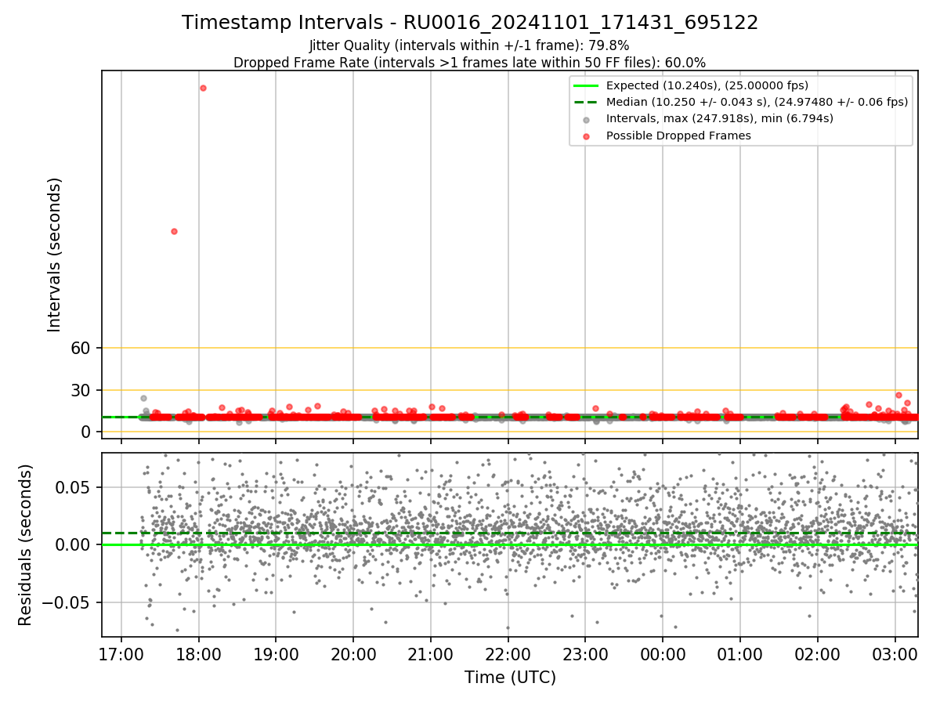
Task: Click the green solid line sample in legend
Action: (x=587, y=85)
